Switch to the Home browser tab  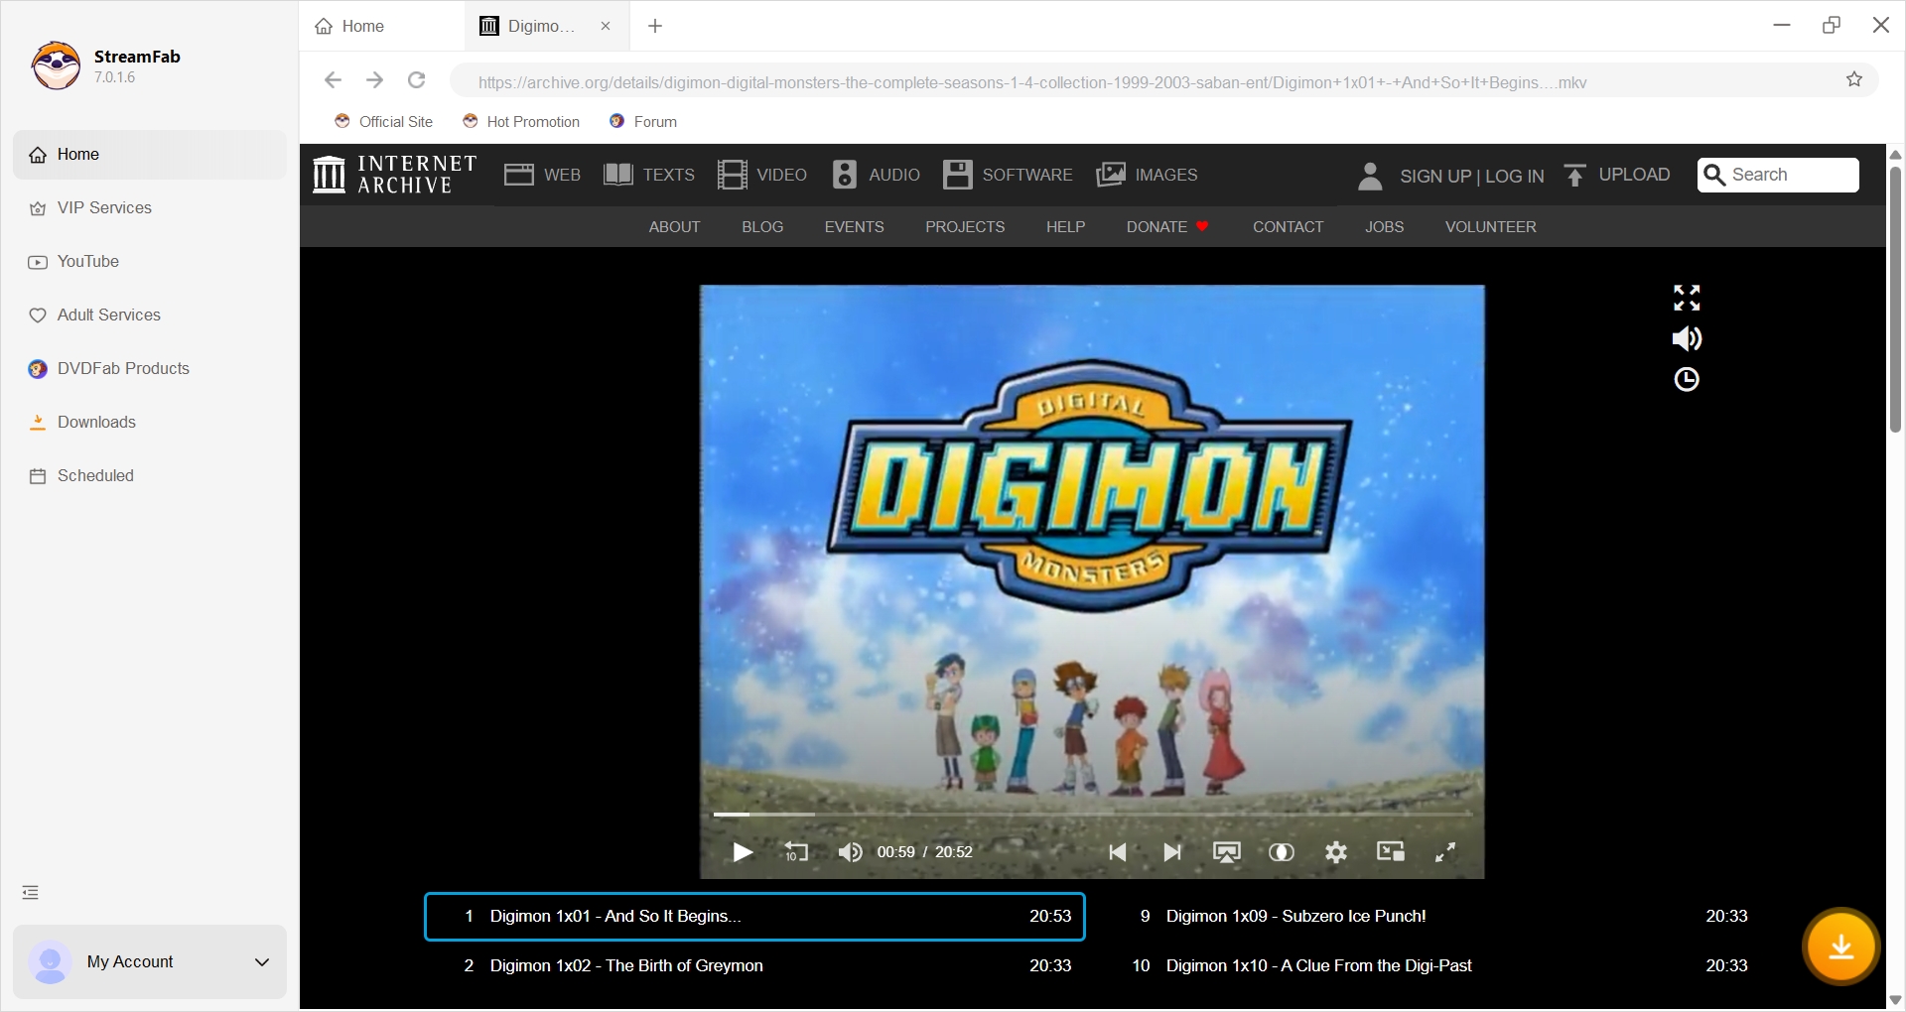point(361,26)
